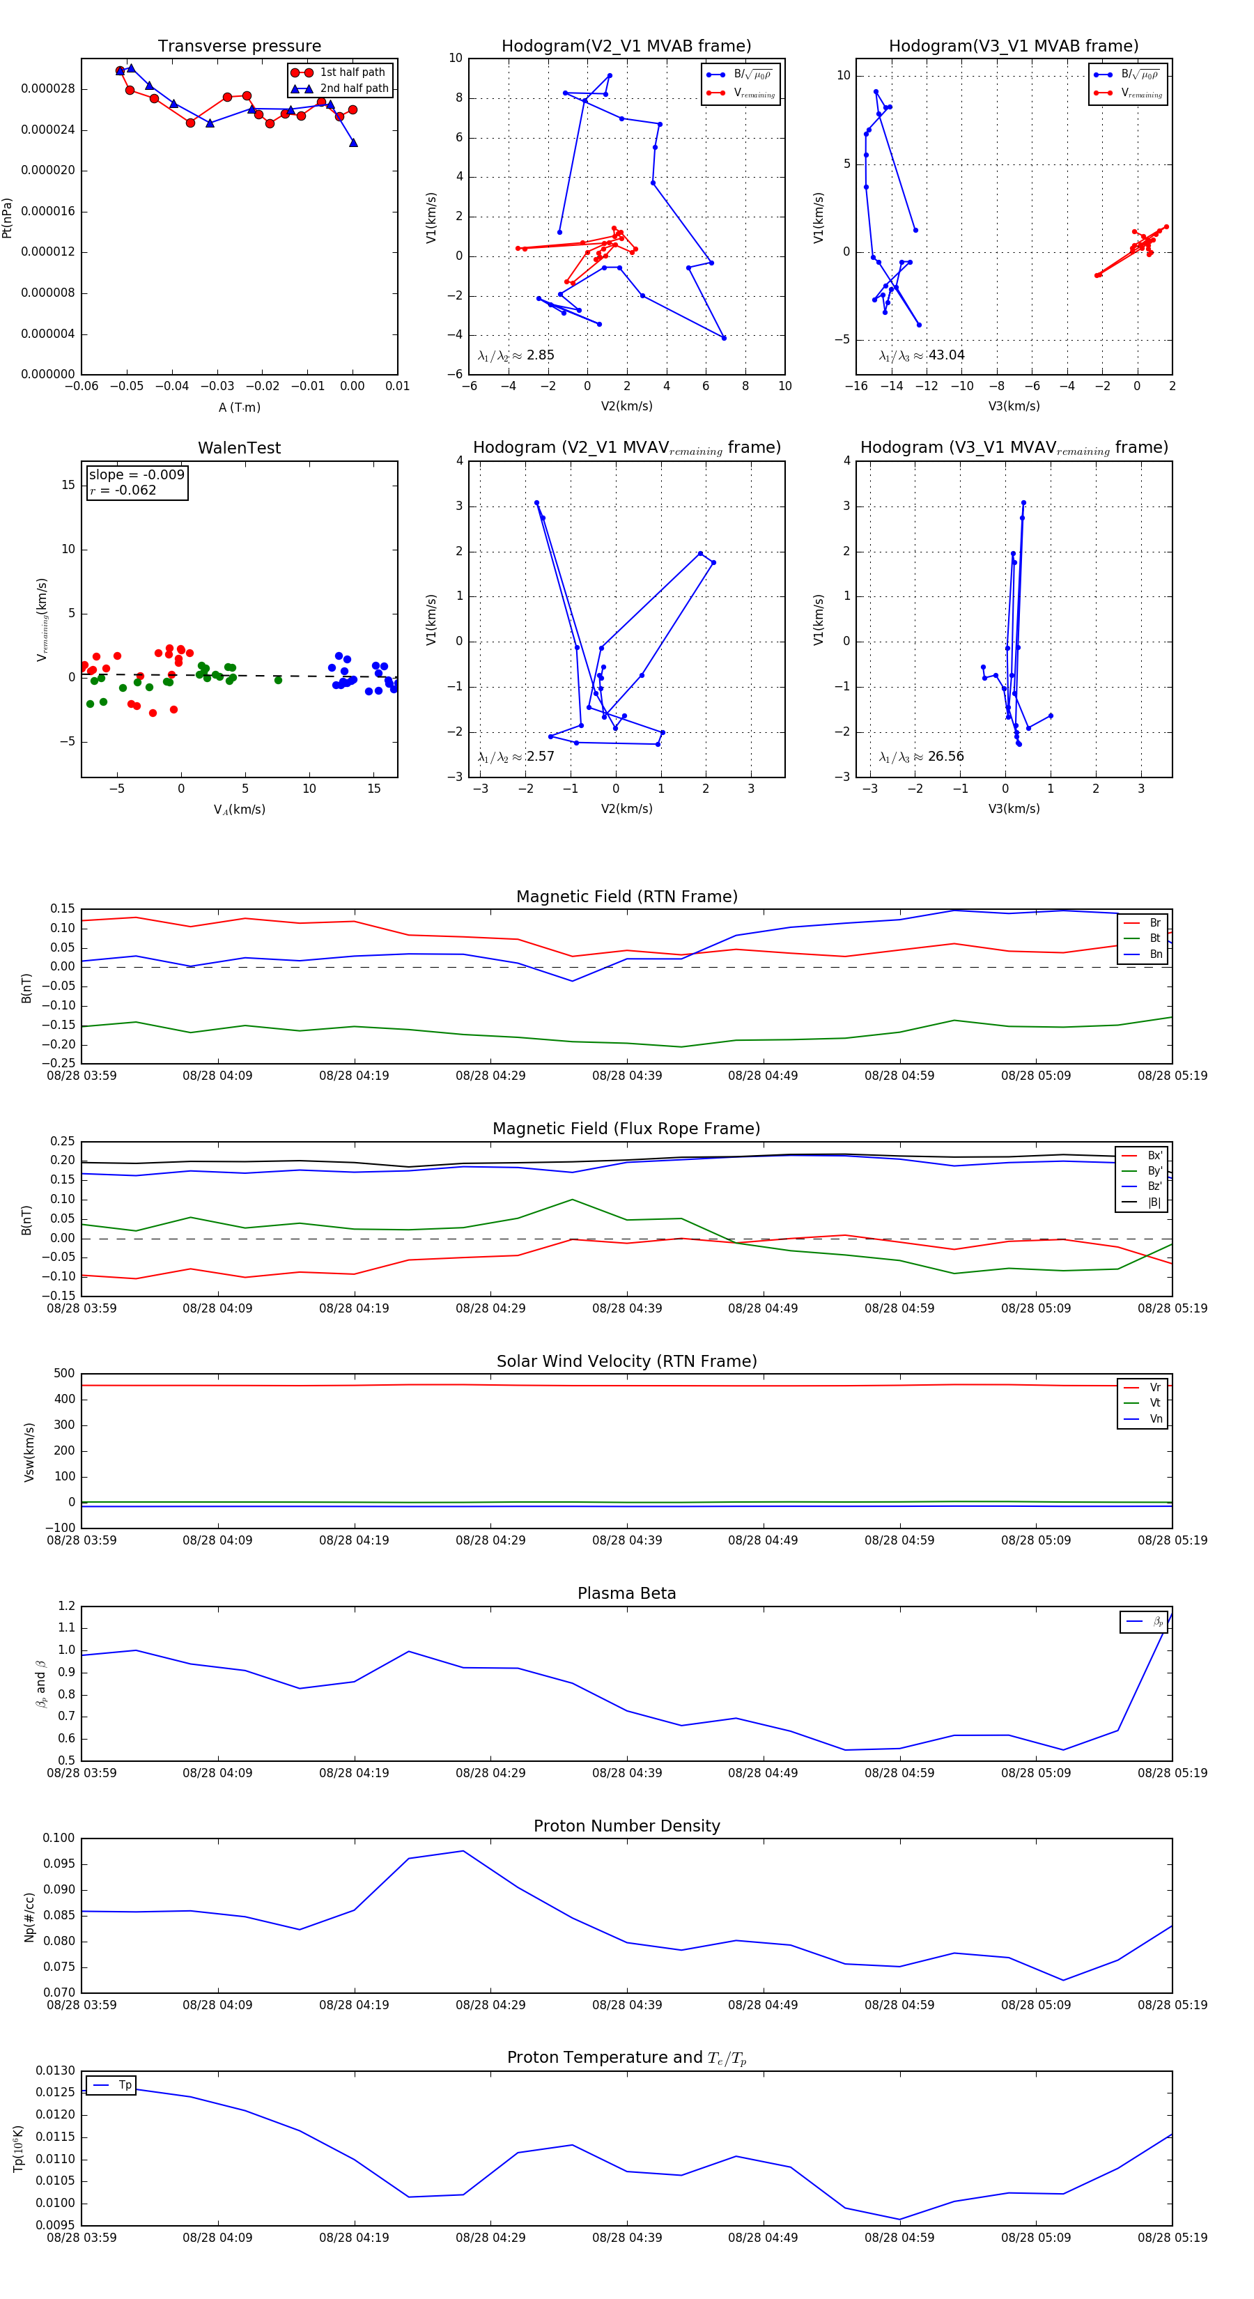Viewport: 1254px width, 2299px height.
Task: Select the "Vr" legend entry
Action: [1143, 1388]
